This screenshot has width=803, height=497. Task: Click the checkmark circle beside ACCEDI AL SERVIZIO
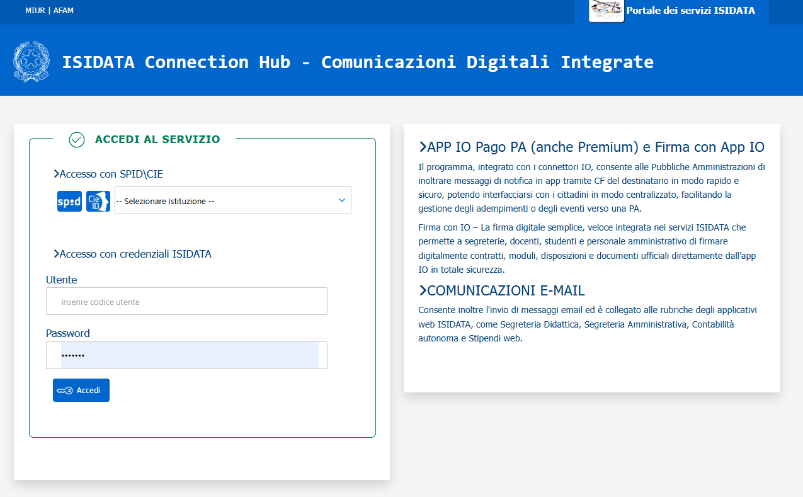pyautogui.click(x=76, y=140)
